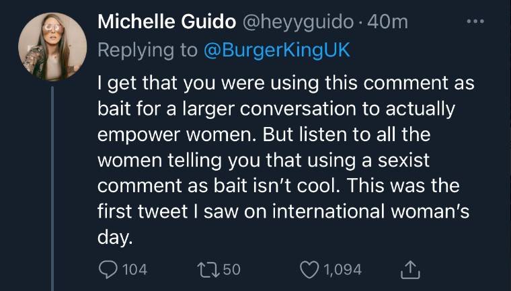The width and height of the screenshot is (511, 291).
Task: Click the 104 replies count
Action: pos(135,269)
